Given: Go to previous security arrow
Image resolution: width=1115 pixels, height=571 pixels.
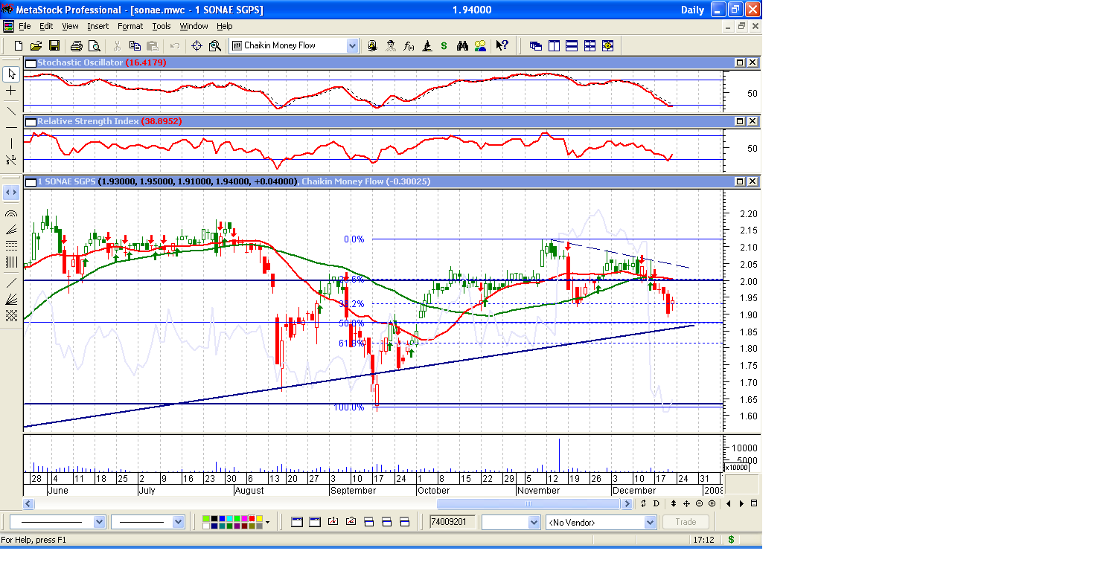Looking at the screenshot, I should [729, 504].
